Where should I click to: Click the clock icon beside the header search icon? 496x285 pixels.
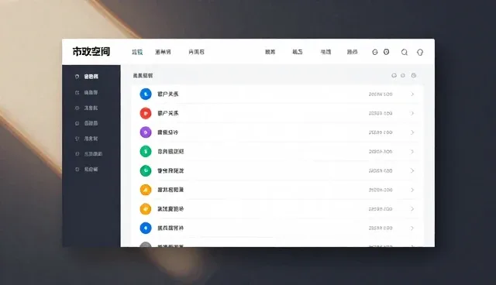tap(386, 52)
